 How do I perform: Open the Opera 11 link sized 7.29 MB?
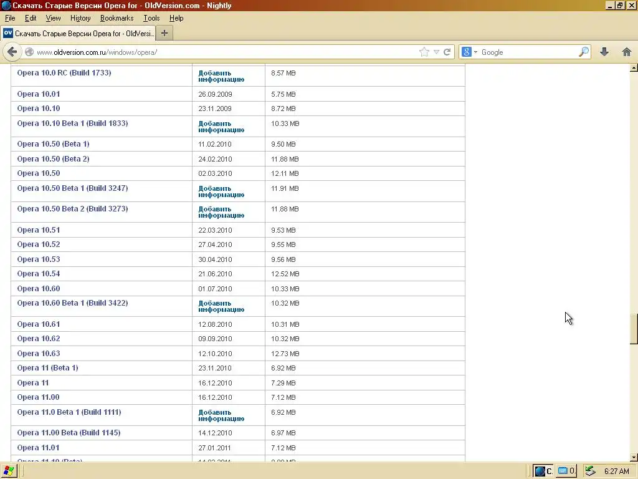coord(32,383)
